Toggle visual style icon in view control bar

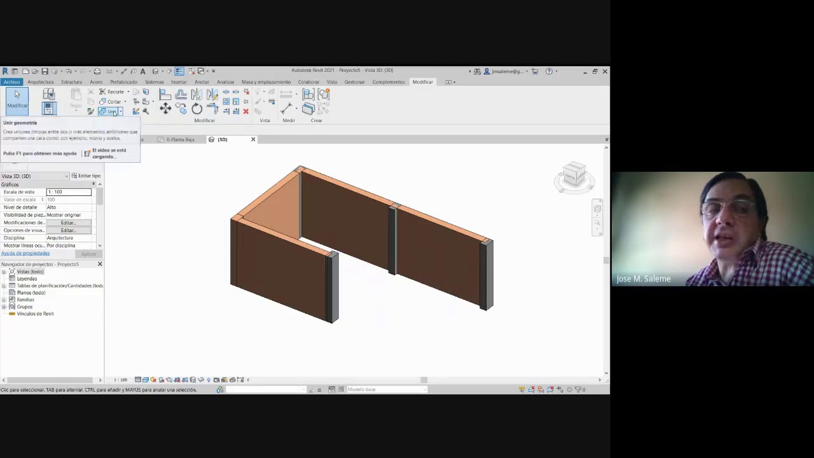click(146, 380)
